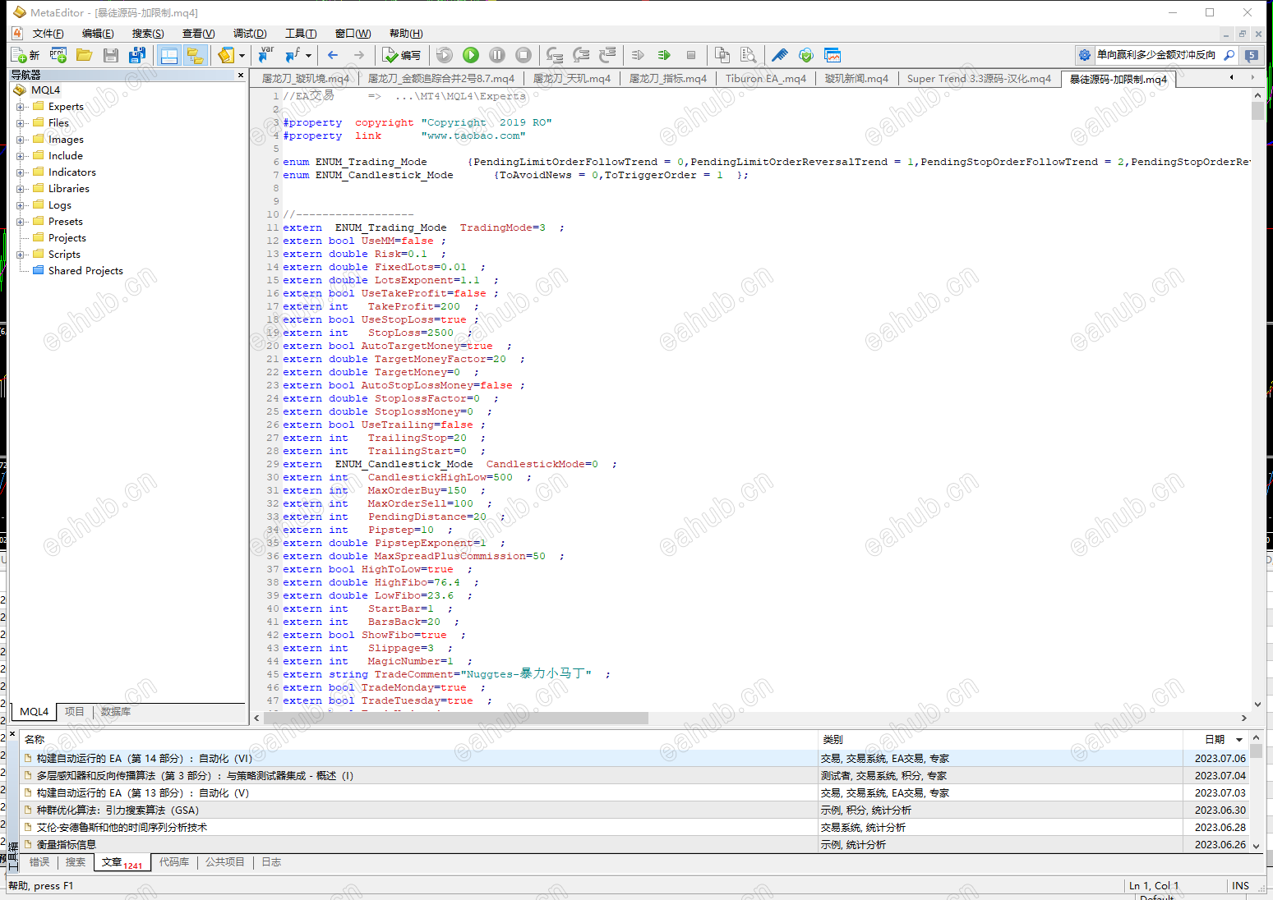Screen dimensions: 1273x900
Task: Click the Step Out debug icon
Action: click(607, 55)
